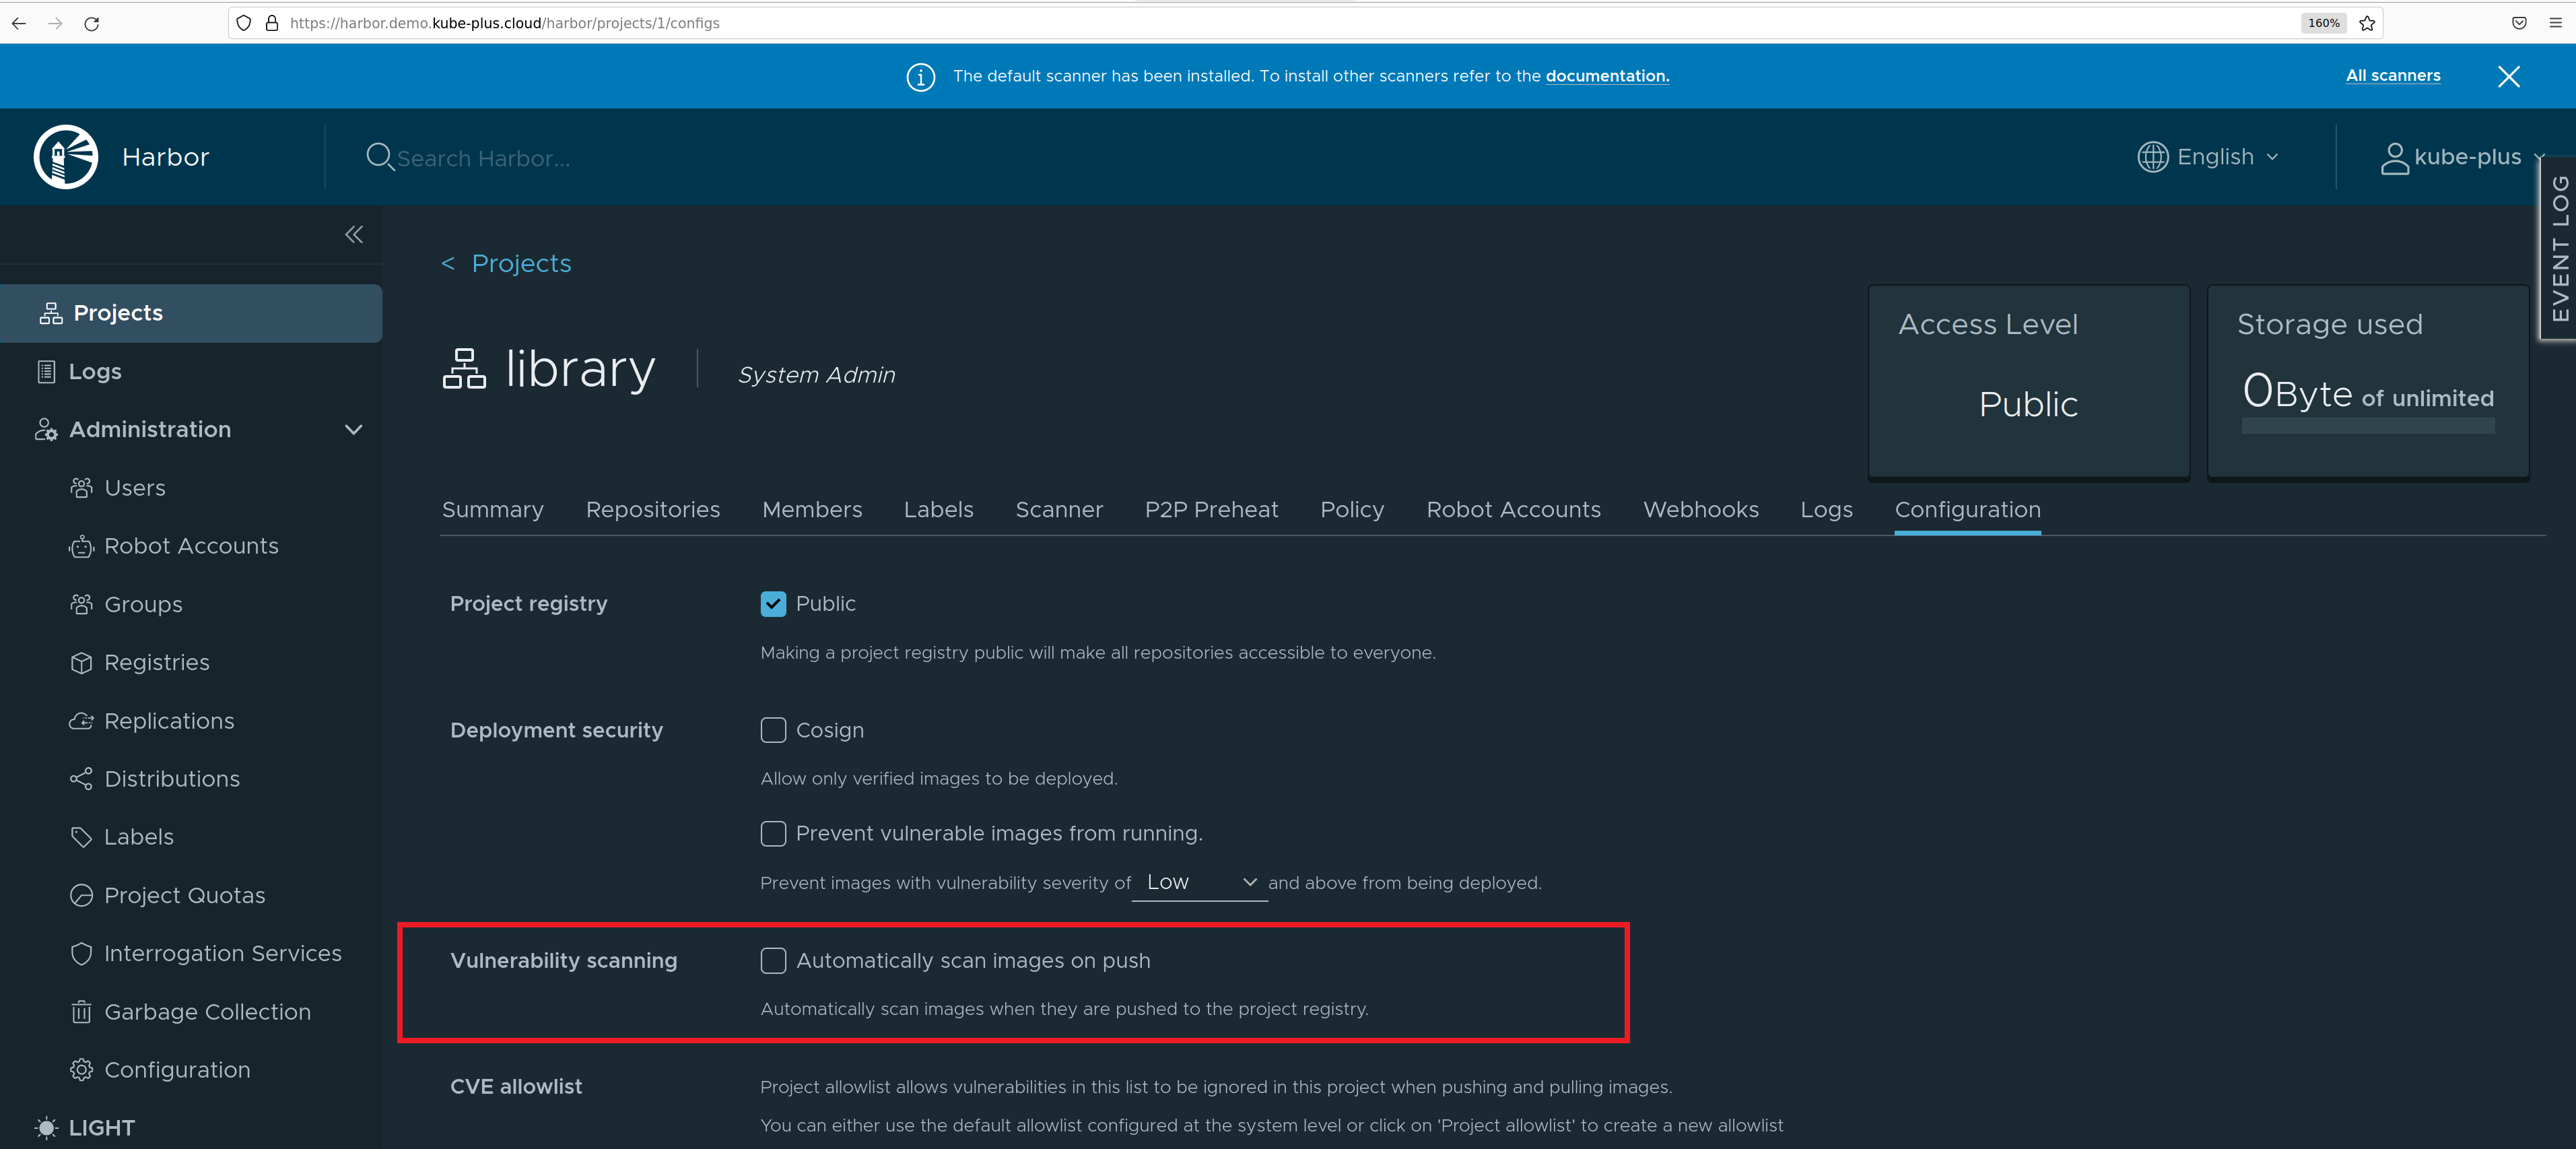Click the info icon in scanner banner
Viewport: 2576px width, 1149px height.
[x=920, y=77]
